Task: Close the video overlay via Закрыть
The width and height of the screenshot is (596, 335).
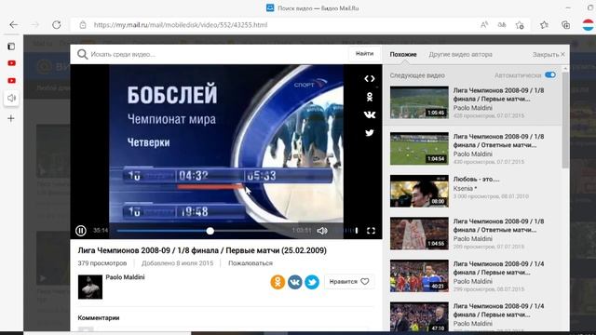Action: pos(549,54)
